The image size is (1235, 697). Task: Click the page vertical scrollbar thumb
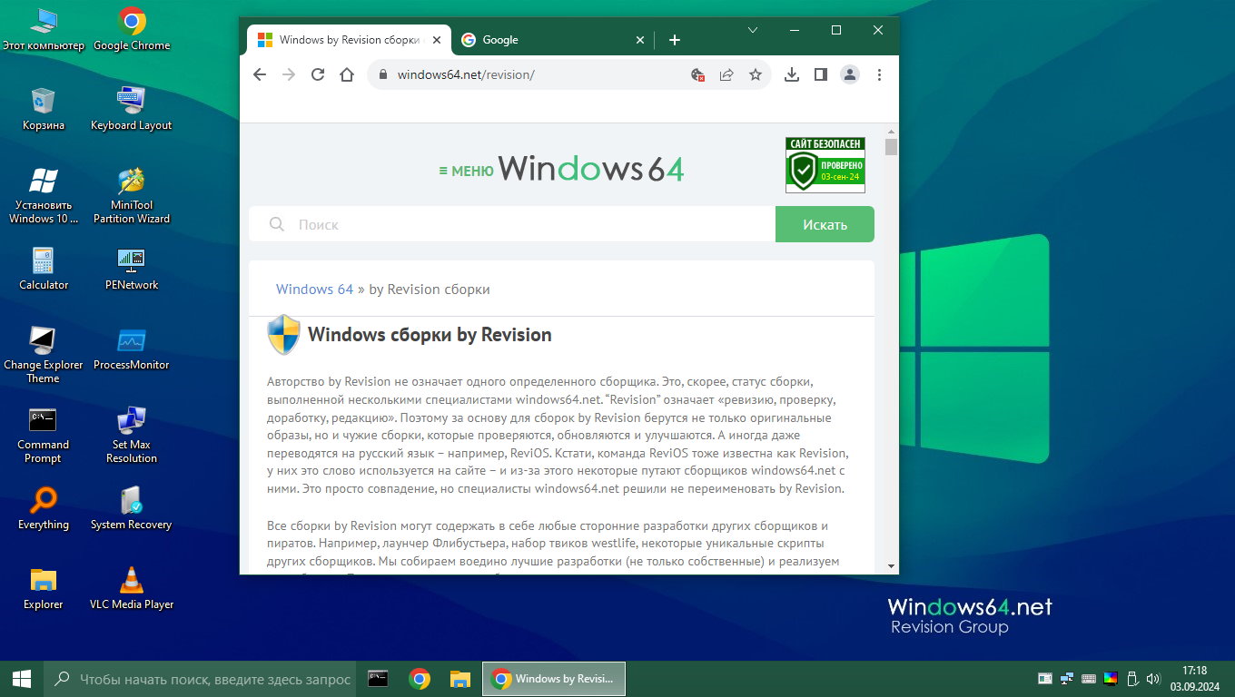click(891, 147)
